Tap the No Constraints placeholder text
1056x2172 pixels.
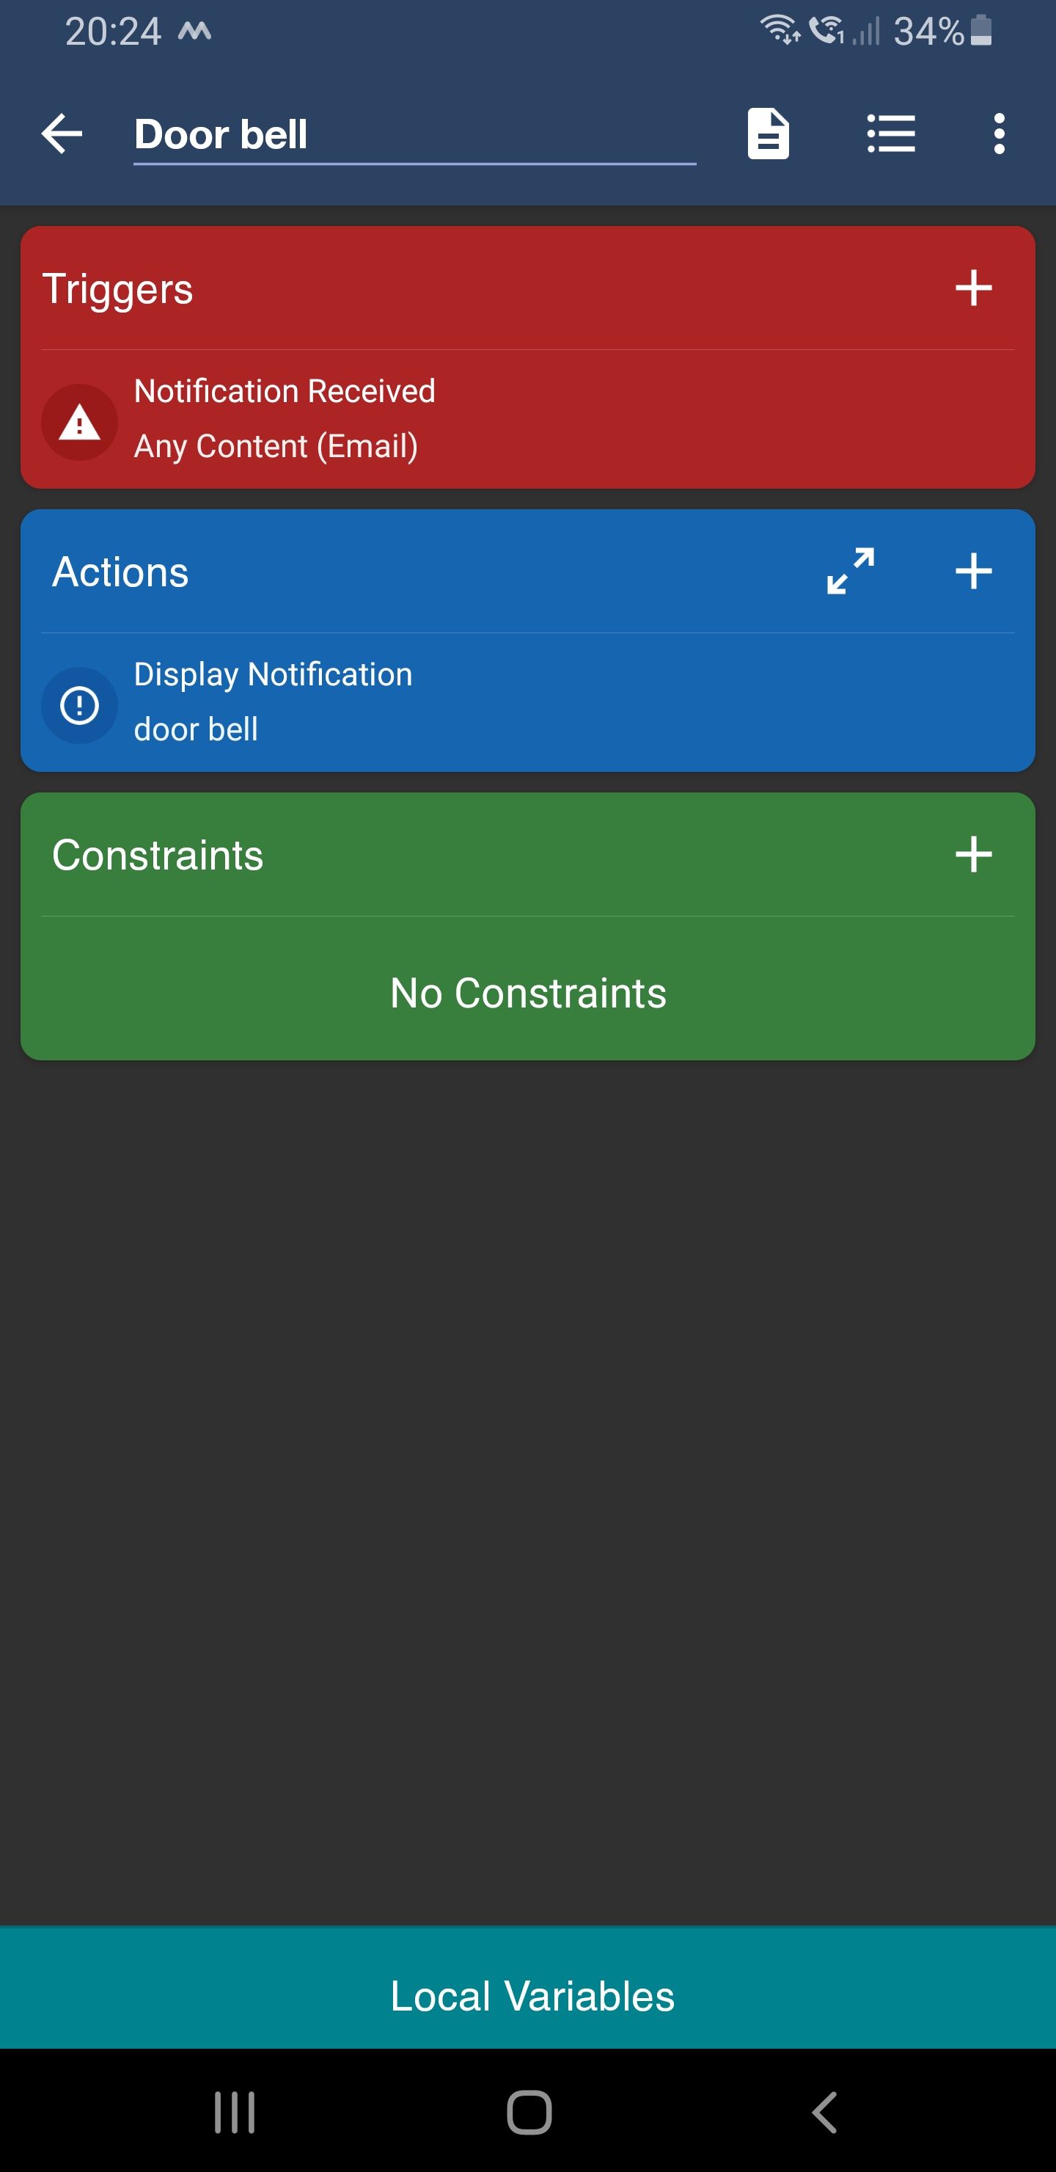529,994
